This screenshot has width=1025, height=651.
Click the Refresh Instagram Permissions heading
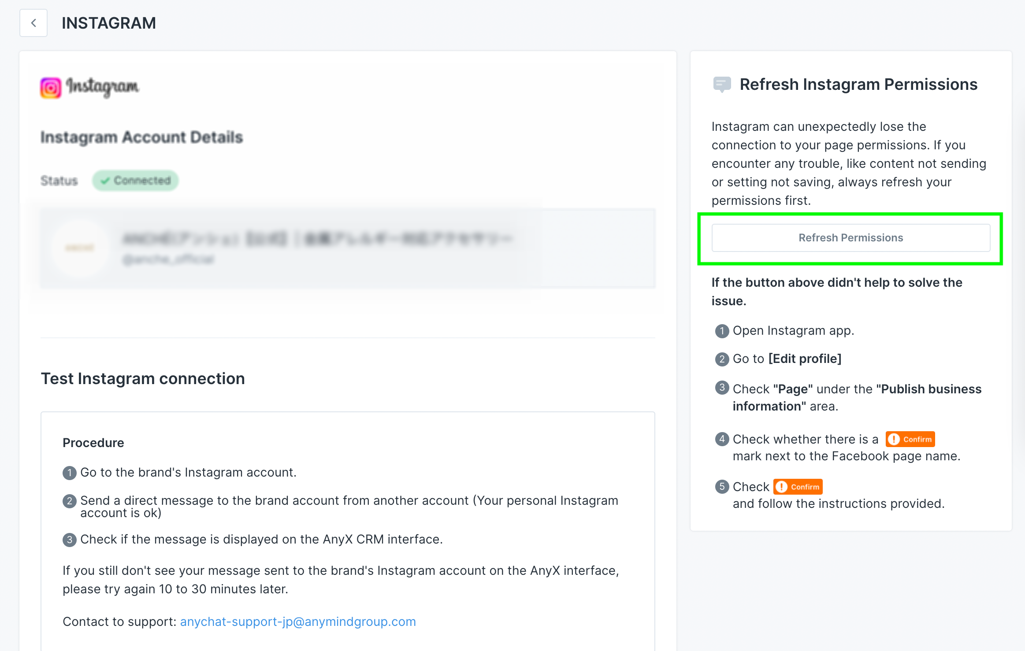point(858,84)
